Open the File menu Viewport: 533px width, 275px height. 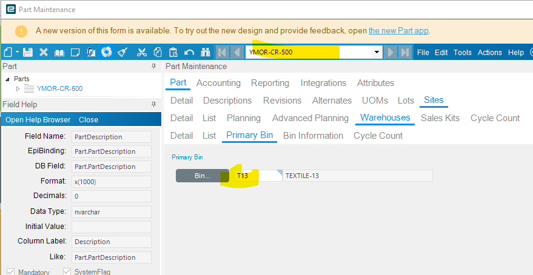tap(423, 53)
